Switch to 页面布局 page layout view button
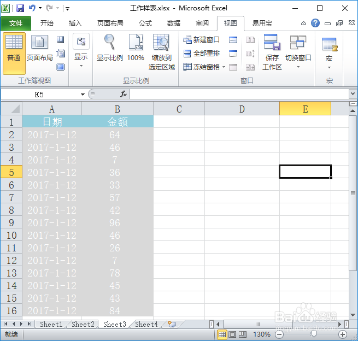358x341 pixels. click(x=40, y=49)
